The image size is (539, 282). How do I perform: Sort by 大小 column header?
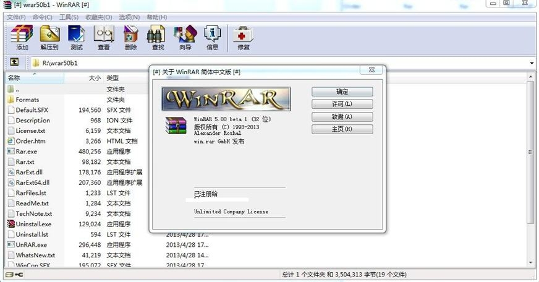point(83,78)
